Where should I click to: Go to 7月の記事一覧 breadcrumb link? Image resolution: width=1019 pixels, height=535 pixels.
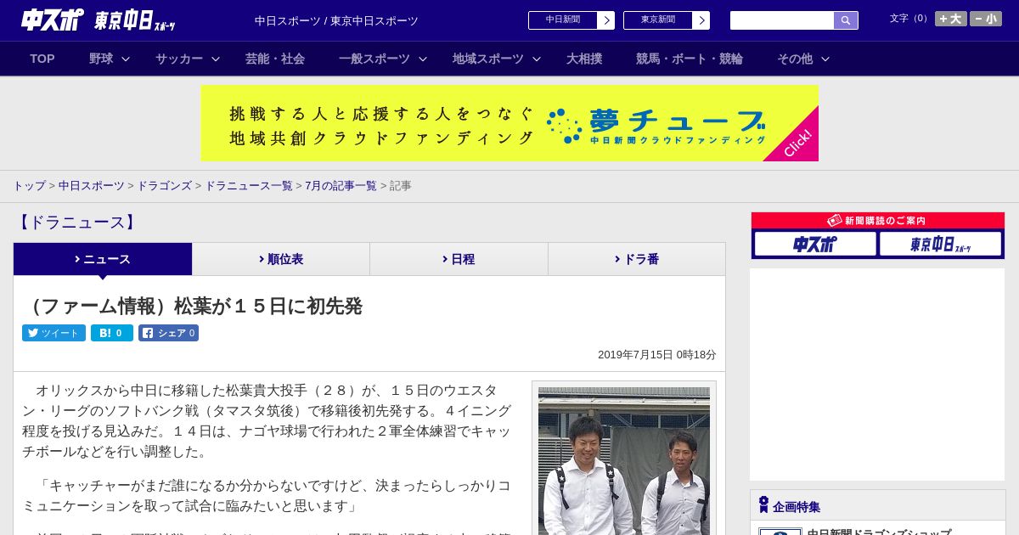[x=341, y=186]
